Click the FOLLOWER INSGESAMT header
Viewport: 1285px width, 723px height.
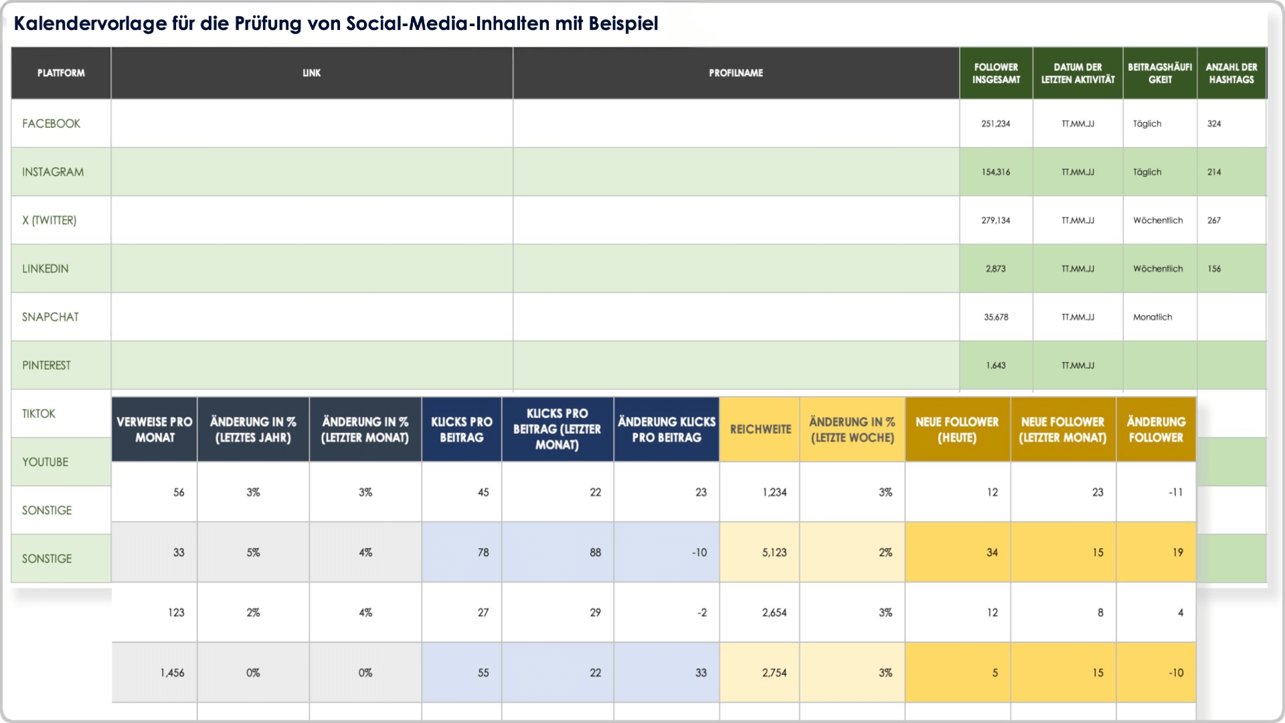[x=996, y=73]
